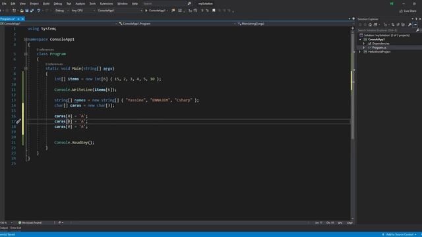Start debugging with the ConsoleApp1 play button

pos(156,11)
